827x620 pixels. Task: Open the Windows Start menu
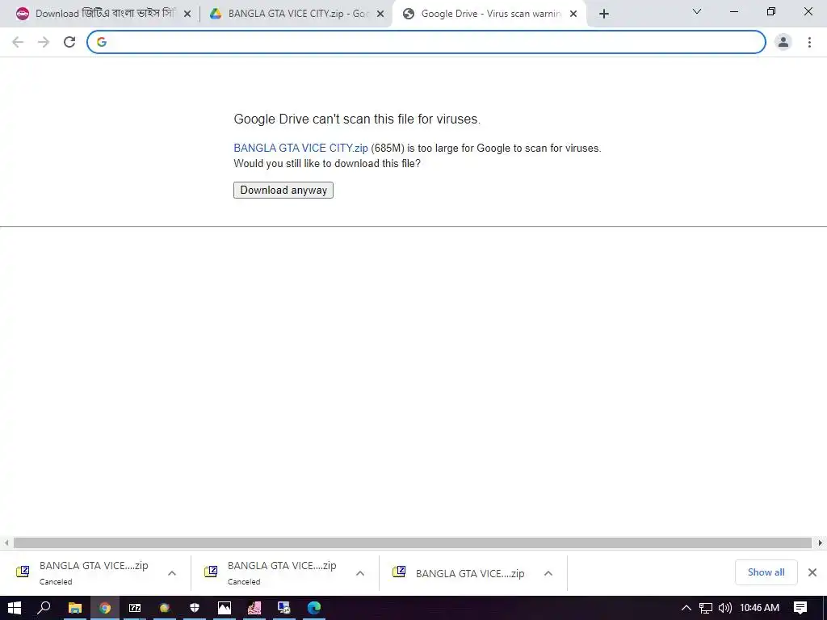[x=15, y=608]
